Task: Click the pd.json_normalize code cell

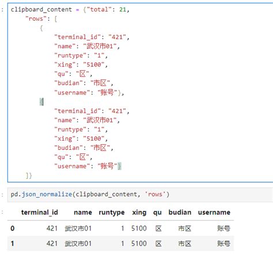Action: click(x=141, y=194)
